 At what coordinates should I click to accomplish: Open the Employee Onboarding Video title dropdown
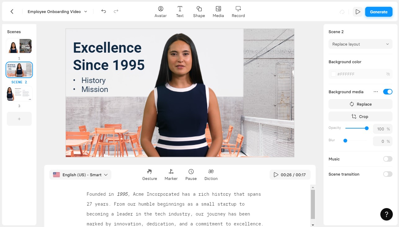57,11
